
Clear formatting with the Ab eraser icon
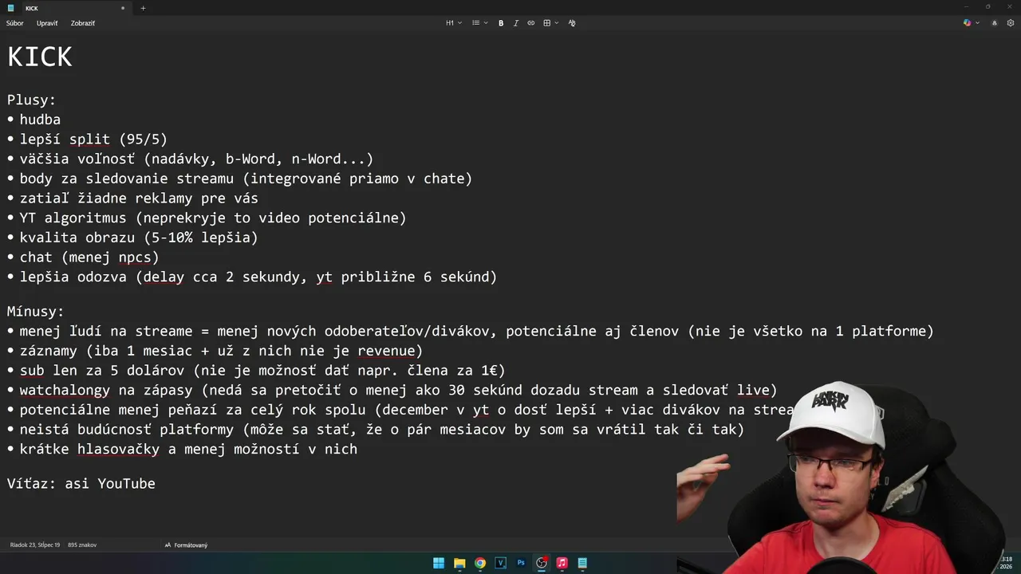572,23
